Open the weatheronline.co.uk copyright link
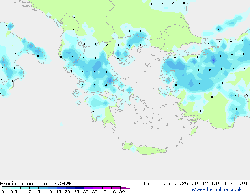This screenshot has height=193, width=250. click(216, 189)
